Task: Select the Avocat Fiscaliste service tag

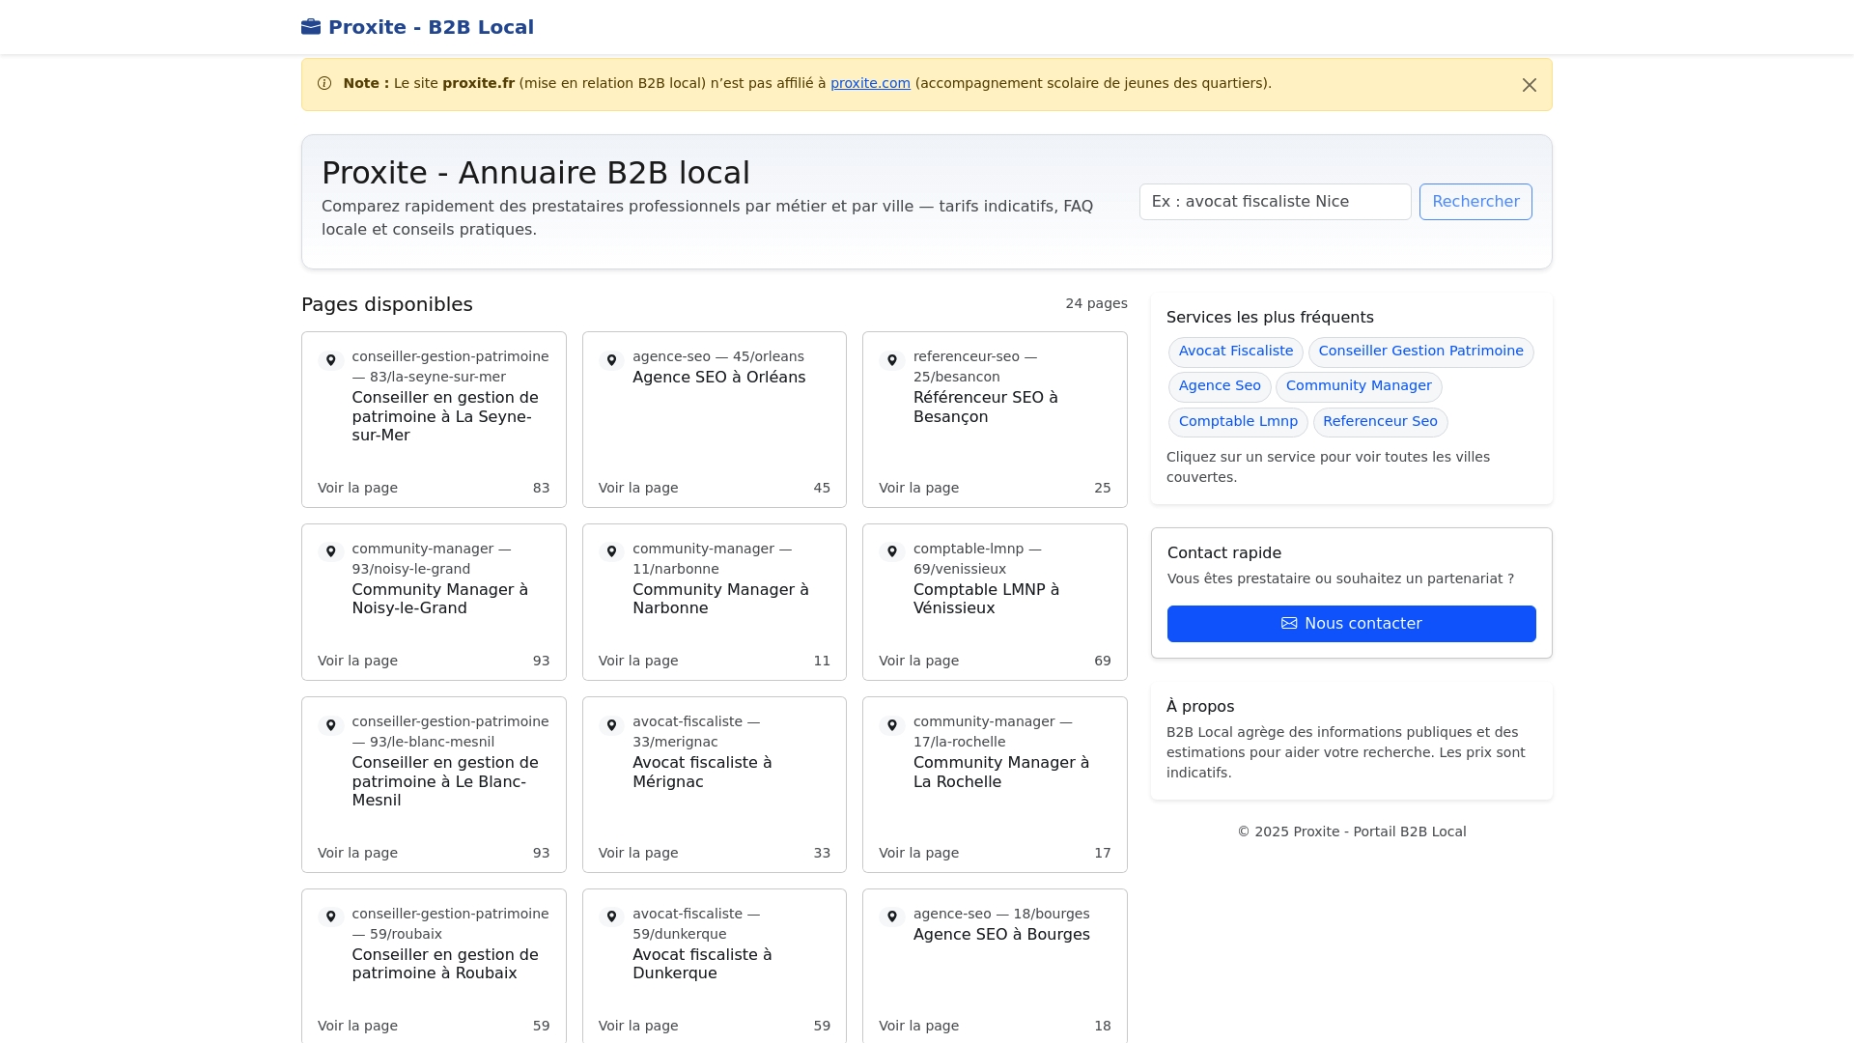Action: [x=1235, y=352]
